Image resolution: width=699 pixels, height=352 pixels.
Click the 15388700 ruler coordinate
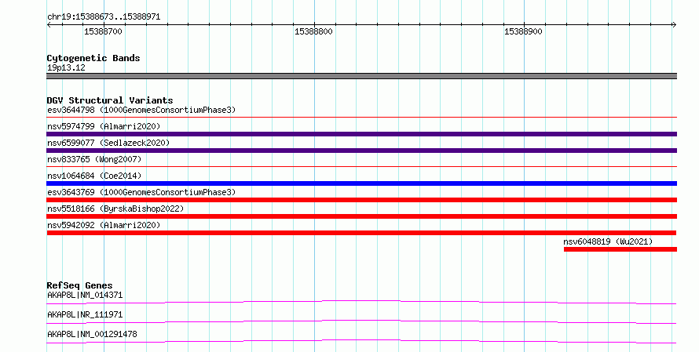(103, 31)
